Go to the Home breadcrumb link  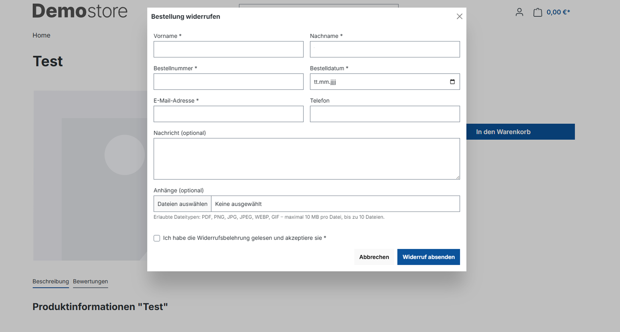pyautogui.click(x=41, y=35)
